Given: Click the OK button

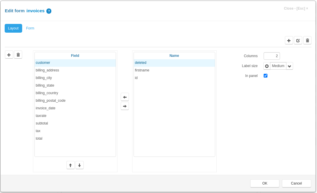Looking at the screenshot, I should tap(265, 183).
